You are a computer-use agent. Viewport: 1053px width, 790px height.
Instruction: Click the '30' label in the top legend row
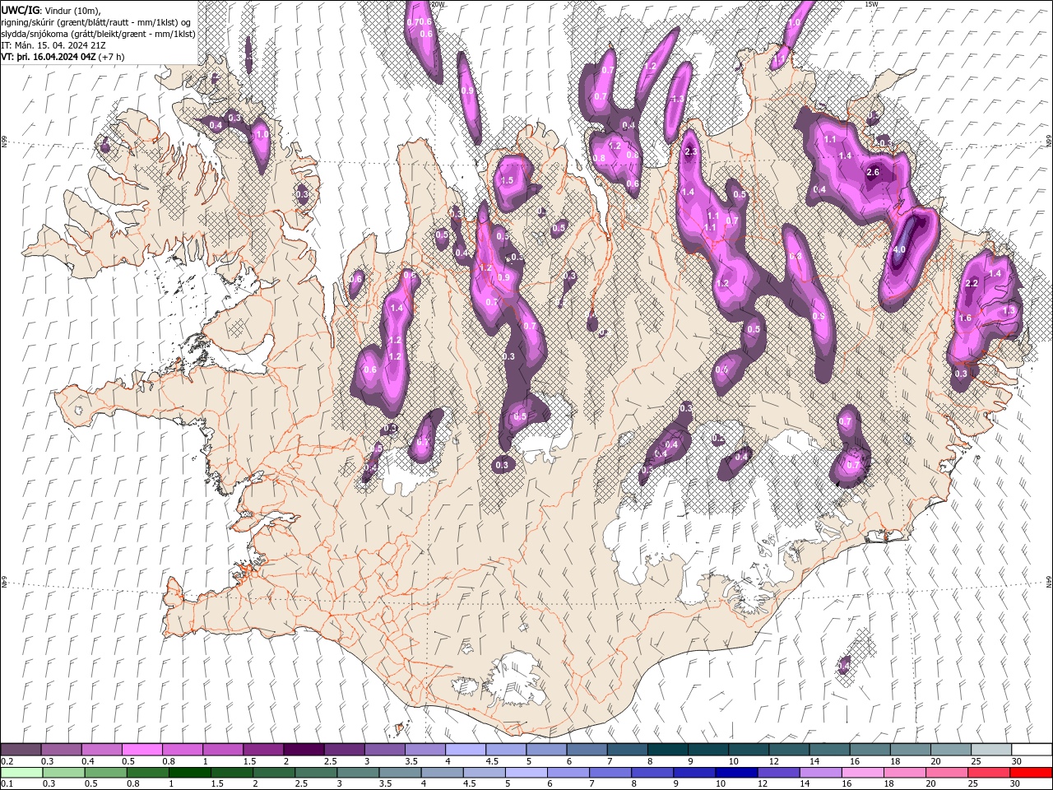[x=1017, y=761]
